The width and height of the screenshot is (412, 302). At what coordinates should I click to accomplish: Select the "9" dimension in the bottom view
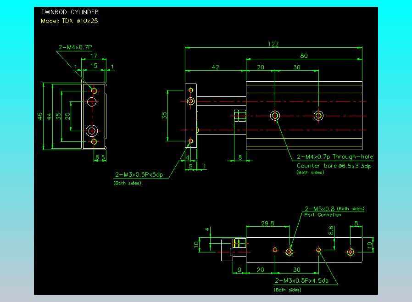[239, 270]
